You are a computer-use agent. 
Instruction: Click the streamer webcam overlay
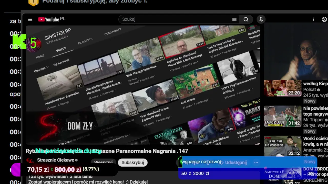coord(296,52)
